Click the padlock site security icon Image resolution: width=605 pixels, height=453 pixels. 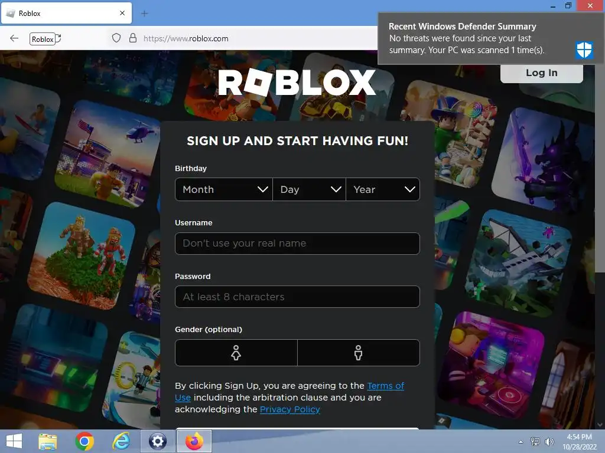(133, 38)
